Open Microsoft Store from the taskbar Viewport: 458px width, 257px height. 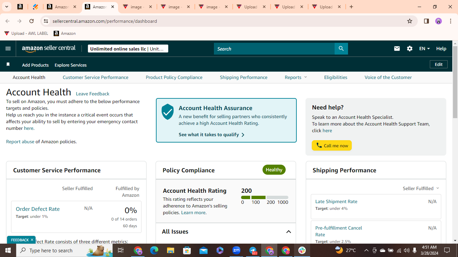(187, 250)
